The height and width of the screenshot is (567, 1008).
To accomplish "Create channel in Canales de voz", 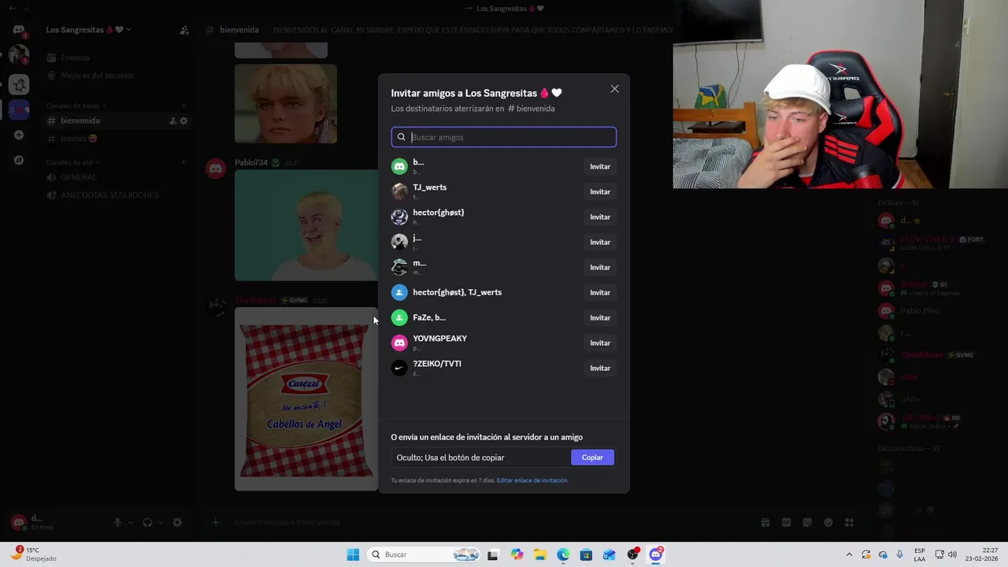I will 183,162.
